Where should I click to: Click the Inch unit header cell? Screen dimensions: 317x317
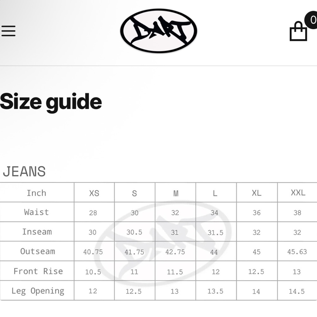click(x=36, y=193)
